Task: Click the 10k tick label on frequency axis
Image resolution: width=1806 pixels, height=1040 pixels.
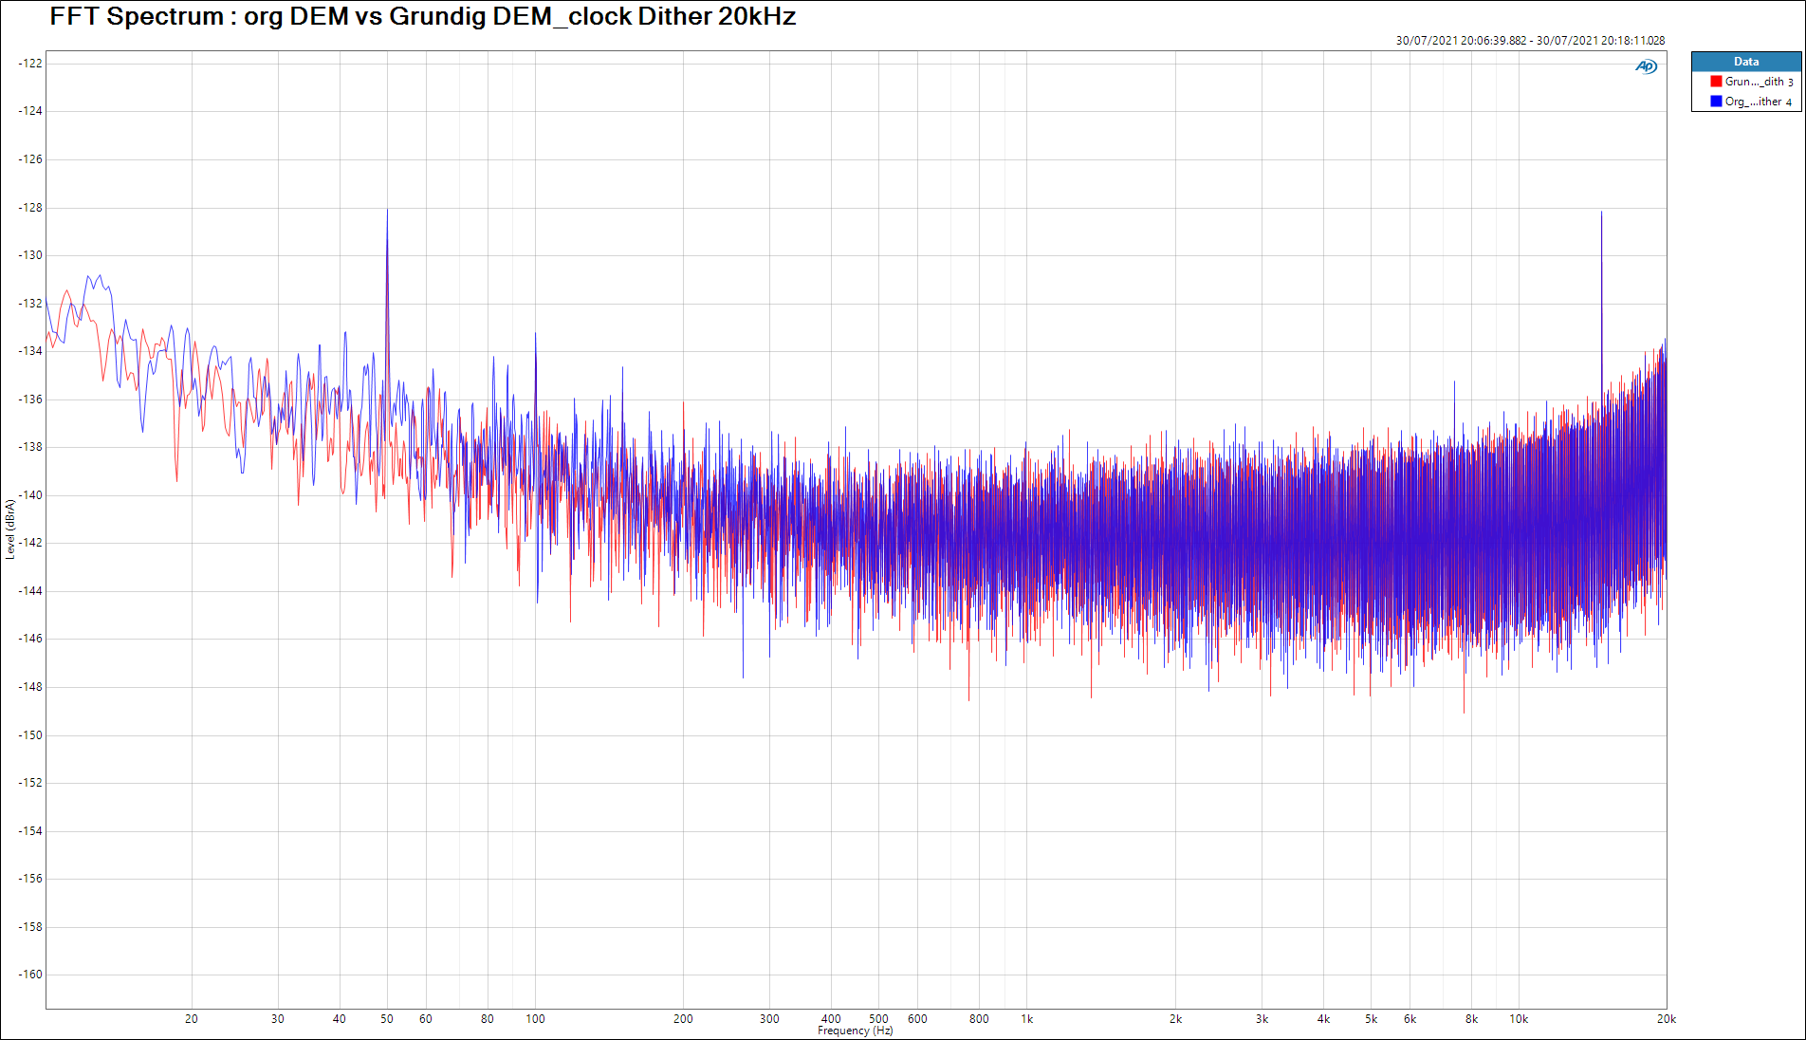Action: pos(1519,1019)
